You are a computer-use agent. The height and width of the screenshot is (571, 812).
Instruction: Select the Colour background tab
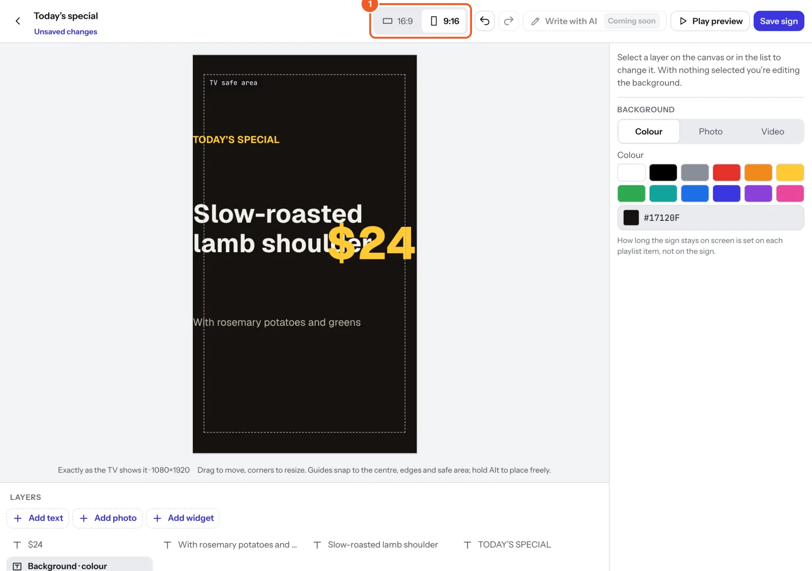[649, 131]
